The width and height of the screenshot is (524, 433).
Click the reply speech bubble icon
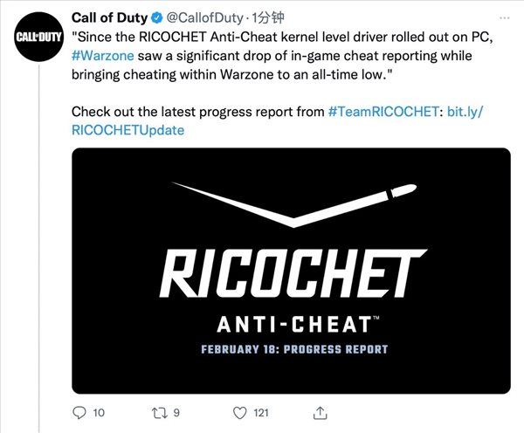79,413
